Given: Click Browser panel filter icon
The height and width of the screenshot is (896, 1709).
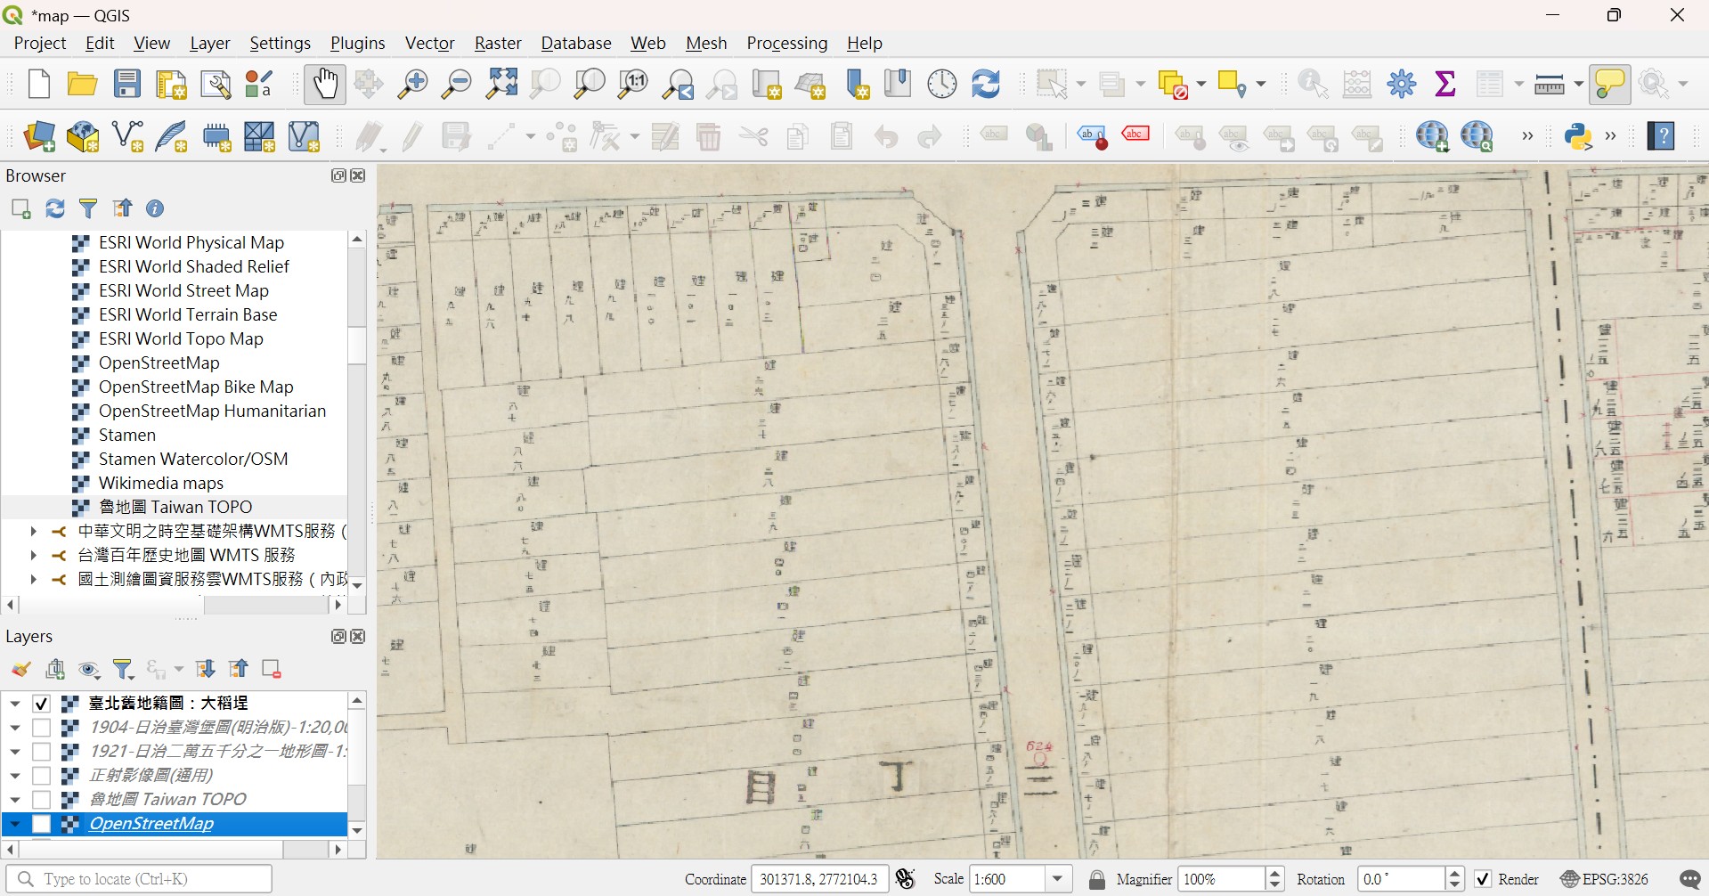Looking at the screenshot, I should (x=88, y=208).
